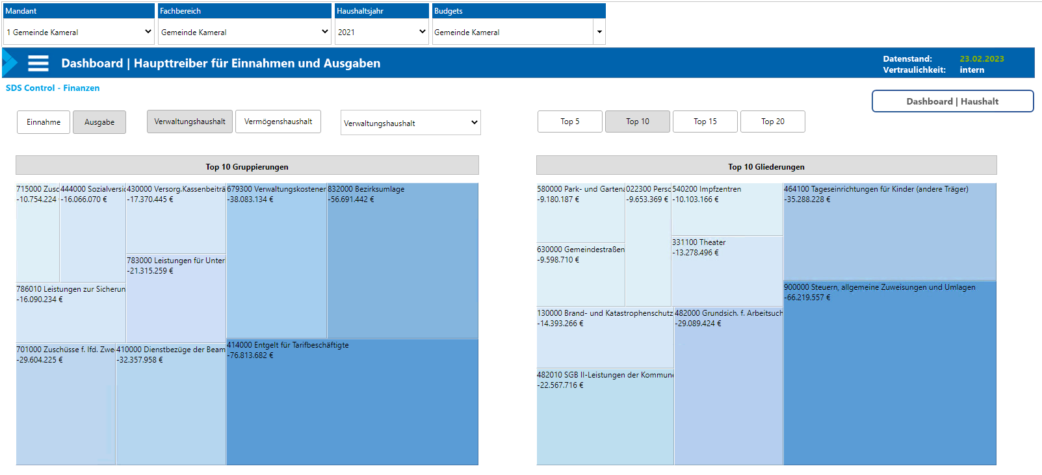Viewport: 1042px width, 475px height.
Task: Select the 482010 SGB II-Leistungen tile
Action: click(605, 417)
